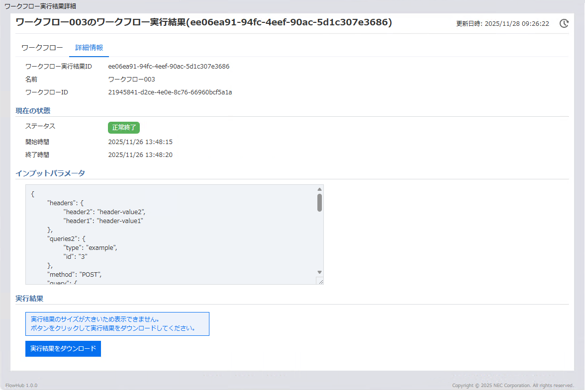Switch to the ワークフロー tab

click(42, 48)
